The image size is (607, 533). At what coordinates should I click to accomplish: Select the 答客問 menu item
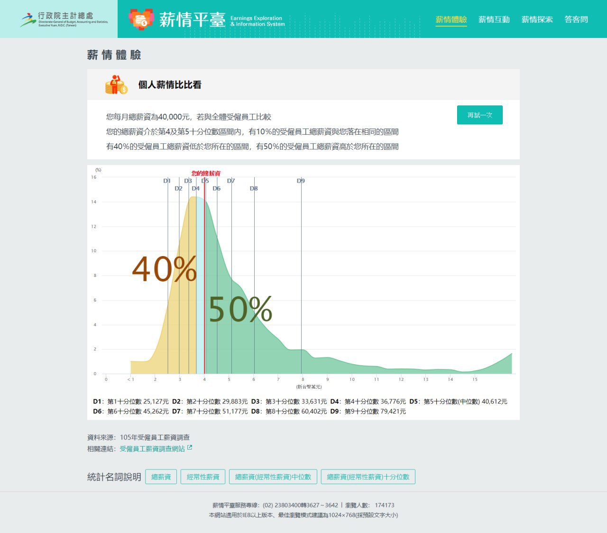(x=576, y=19)
